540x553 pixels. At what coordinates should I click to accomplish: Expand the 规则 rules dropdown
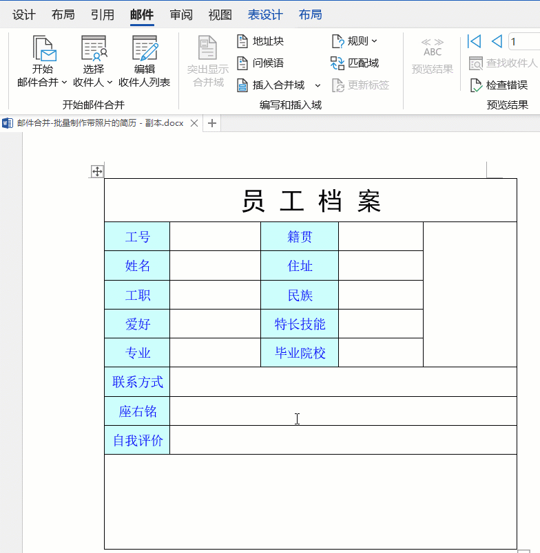[x=375, y=41]
